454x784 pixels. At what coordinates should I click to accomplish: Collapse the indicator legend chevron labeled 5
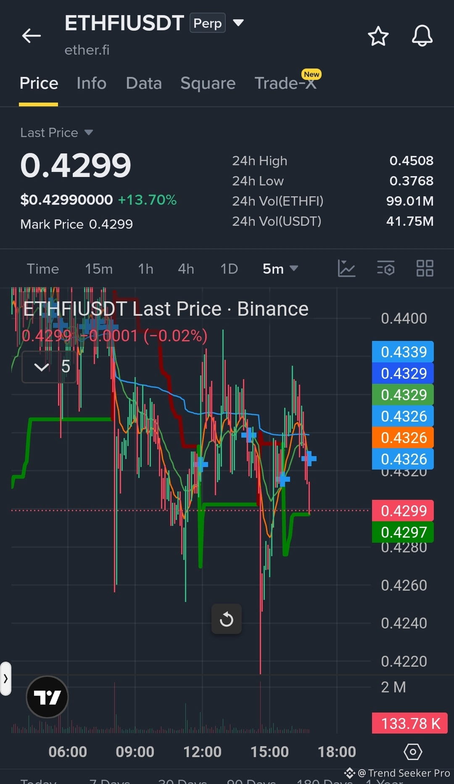(49, 367)
